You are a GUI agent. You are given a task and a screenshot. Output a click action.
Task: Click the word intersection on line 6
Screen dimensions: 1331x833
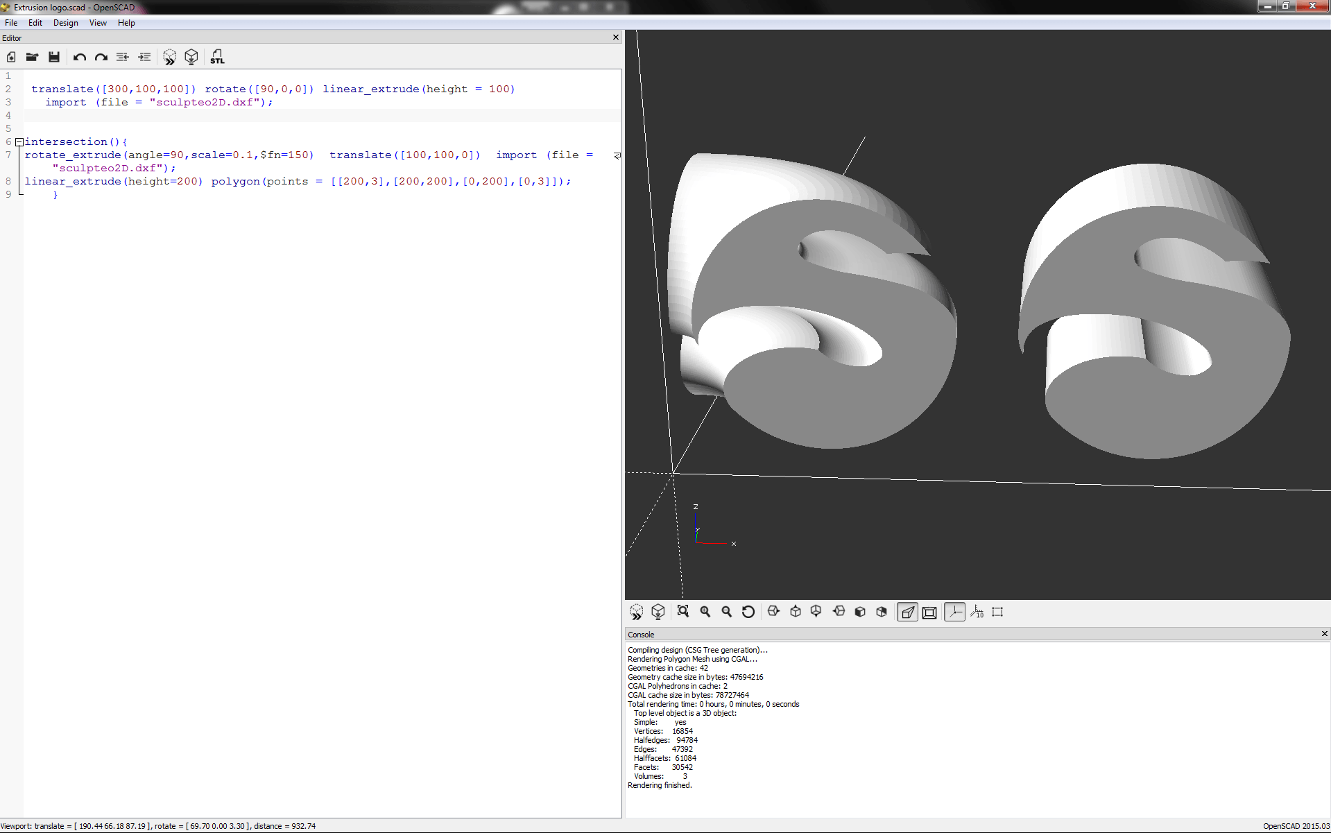pos(66,141)
